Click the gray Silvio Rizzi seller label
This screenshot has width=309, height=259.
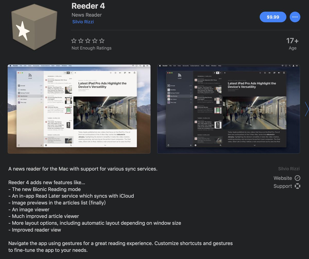pos(289,169)
